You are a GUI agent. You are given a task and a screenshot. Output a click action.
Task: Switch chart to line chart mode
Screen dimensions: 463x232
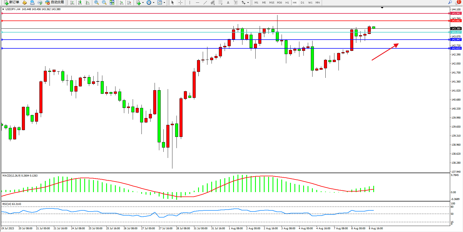[88, 2]
